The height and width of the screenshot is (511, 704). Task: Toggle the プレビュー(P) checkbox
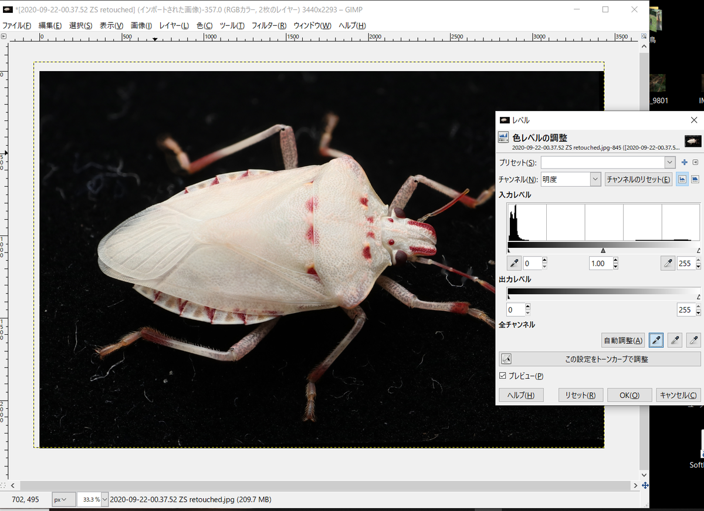[503, 376]
